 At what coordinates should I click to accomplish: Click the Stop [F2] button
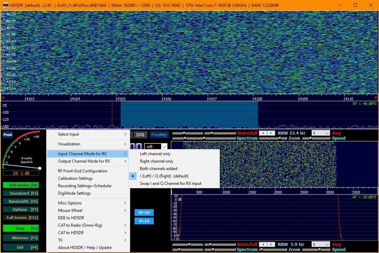[21, 229]
